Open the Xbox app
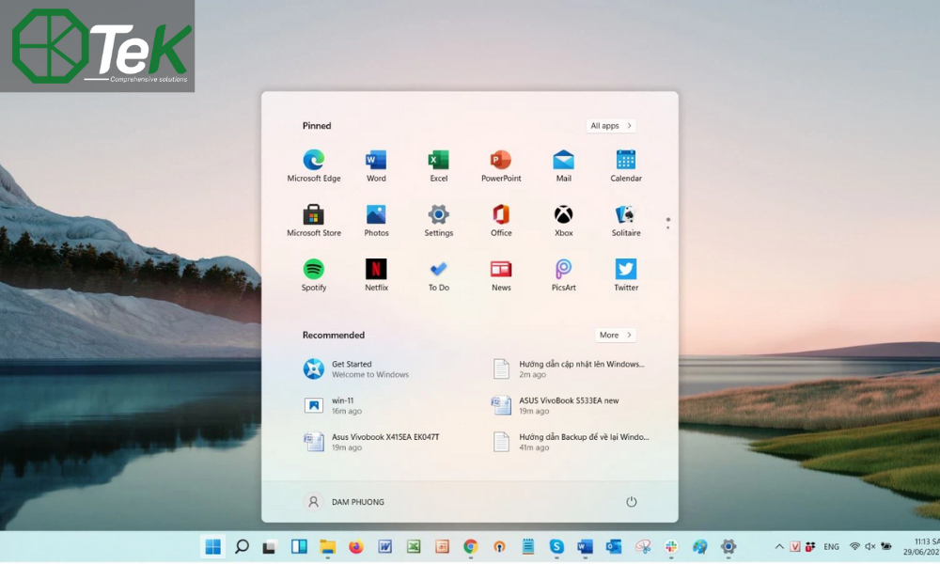The width and height of the screenshot is (940, 564). click(x=563, y=220)
